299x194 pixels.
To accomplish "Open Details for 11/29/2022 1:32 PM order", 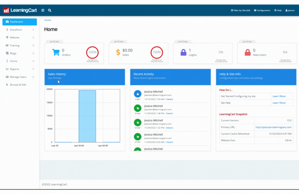I will pos(170,128).
